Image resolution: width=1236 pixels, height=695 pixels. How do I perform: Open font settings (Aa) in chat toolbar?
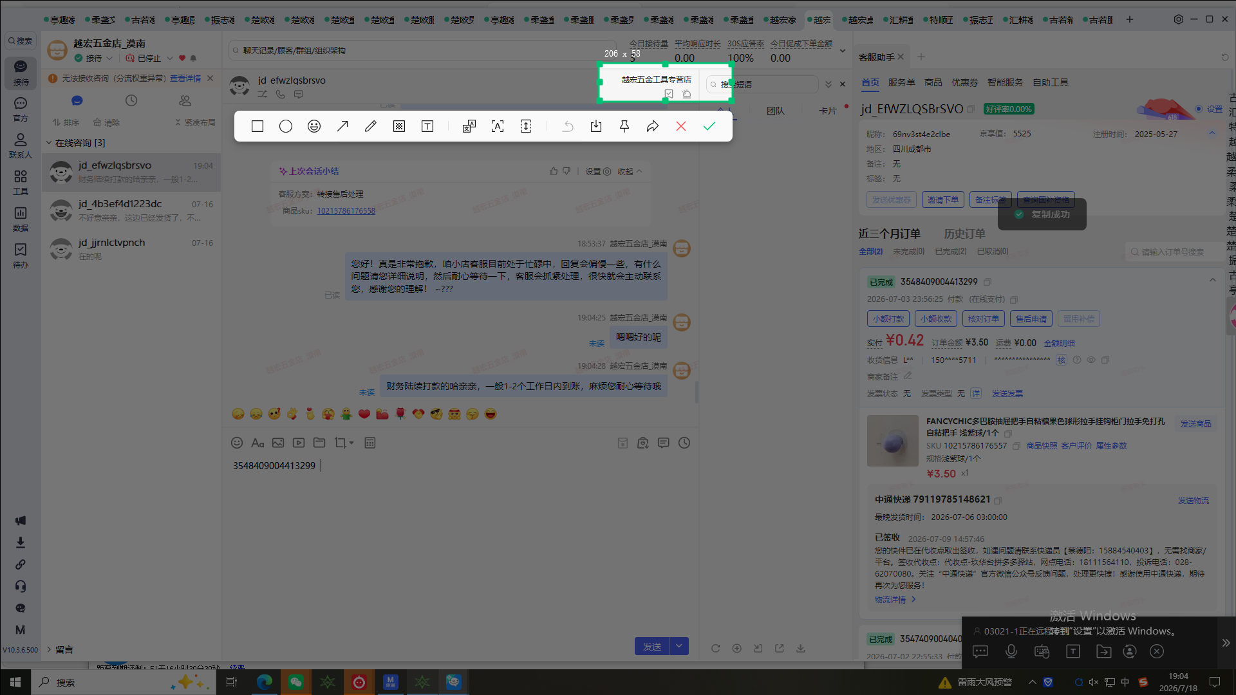257,443
